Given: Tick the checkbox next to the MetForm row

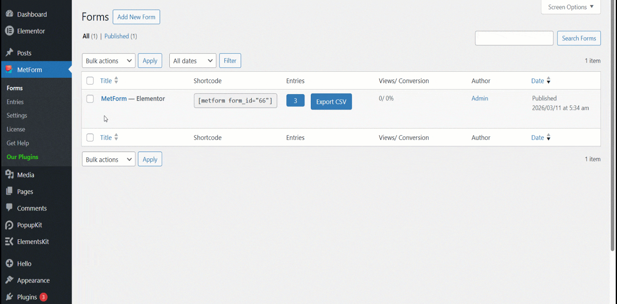Looking at the screenshot, I should pos(90,99).
